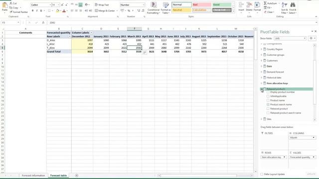Expand the Sites table
This screenshot has height=179, width=319.
(x=261, y=119)
